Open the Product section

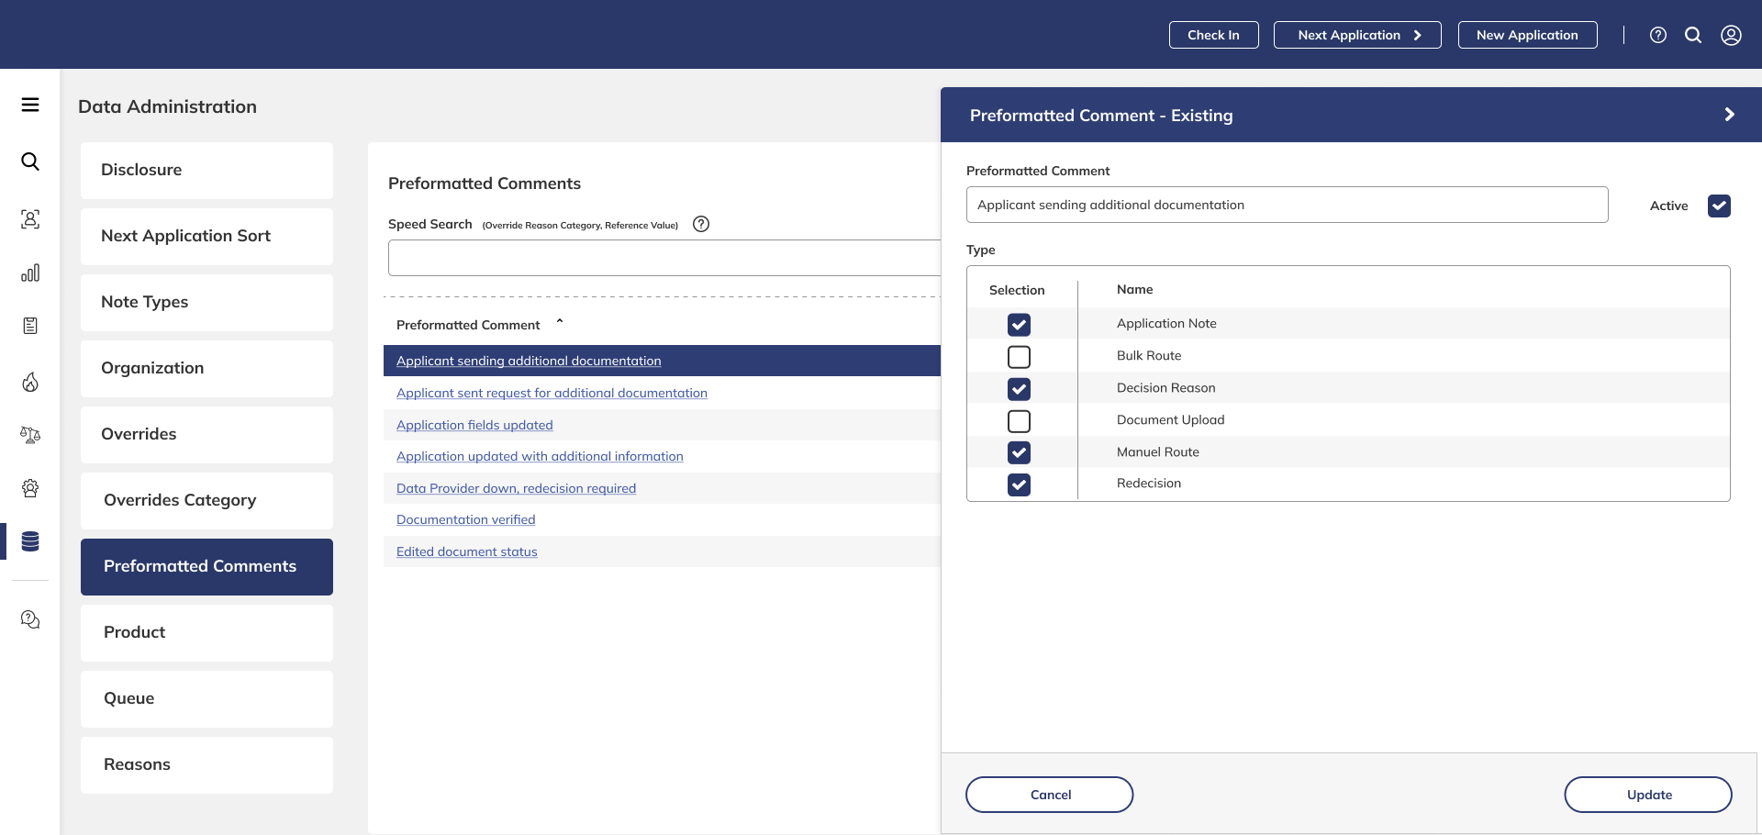[206, 632]
